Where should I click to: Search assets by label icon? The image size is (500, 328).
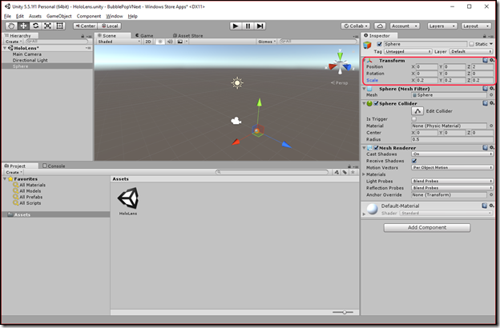pos(345,172)
